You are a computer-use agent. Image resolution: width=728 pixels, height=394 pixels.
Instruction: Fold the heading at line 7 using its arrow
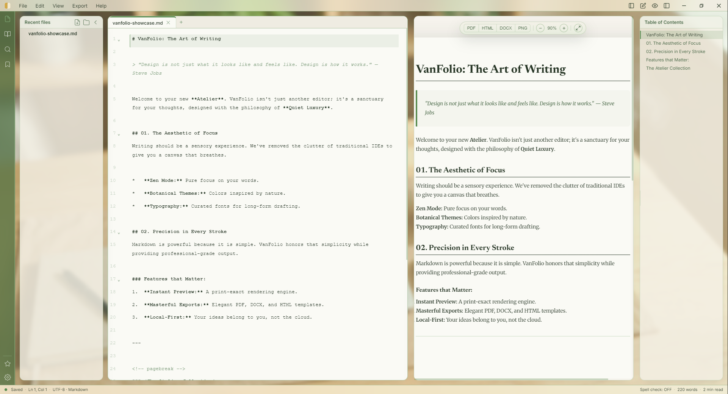pyautogui.click(x=119, y=134)
